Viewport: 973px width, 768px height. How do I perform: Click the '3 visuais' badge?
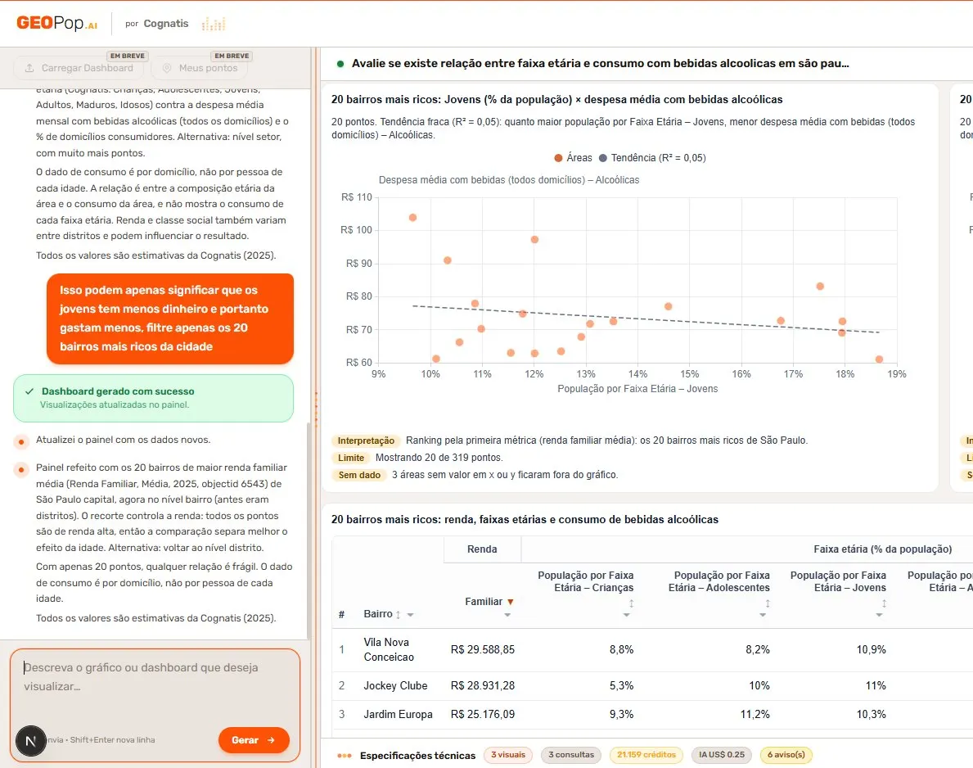click(508, 755)
